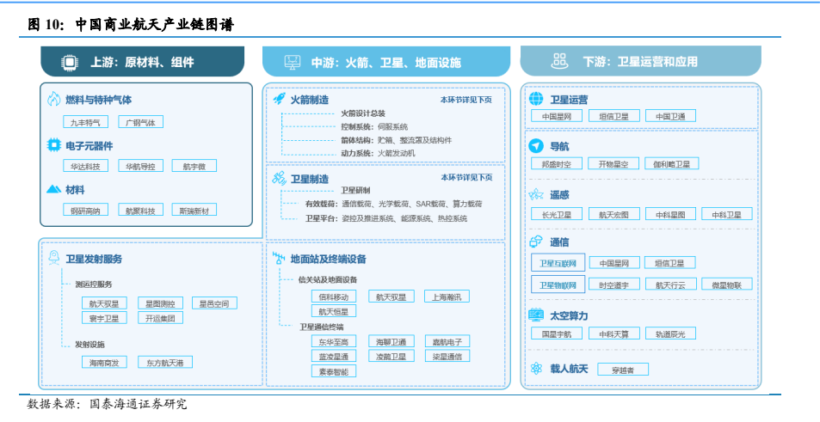Click the 信科移动 box
Screen dimensions: 820x422
pyautogui.click(x=334, y=297)
